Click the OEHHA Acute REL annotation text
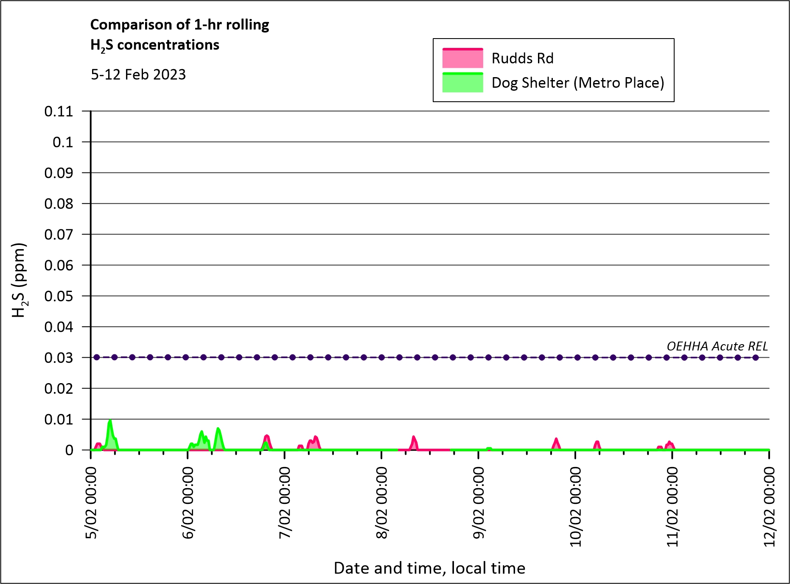The width and height of the screenshot is (790, 584). 717,346
